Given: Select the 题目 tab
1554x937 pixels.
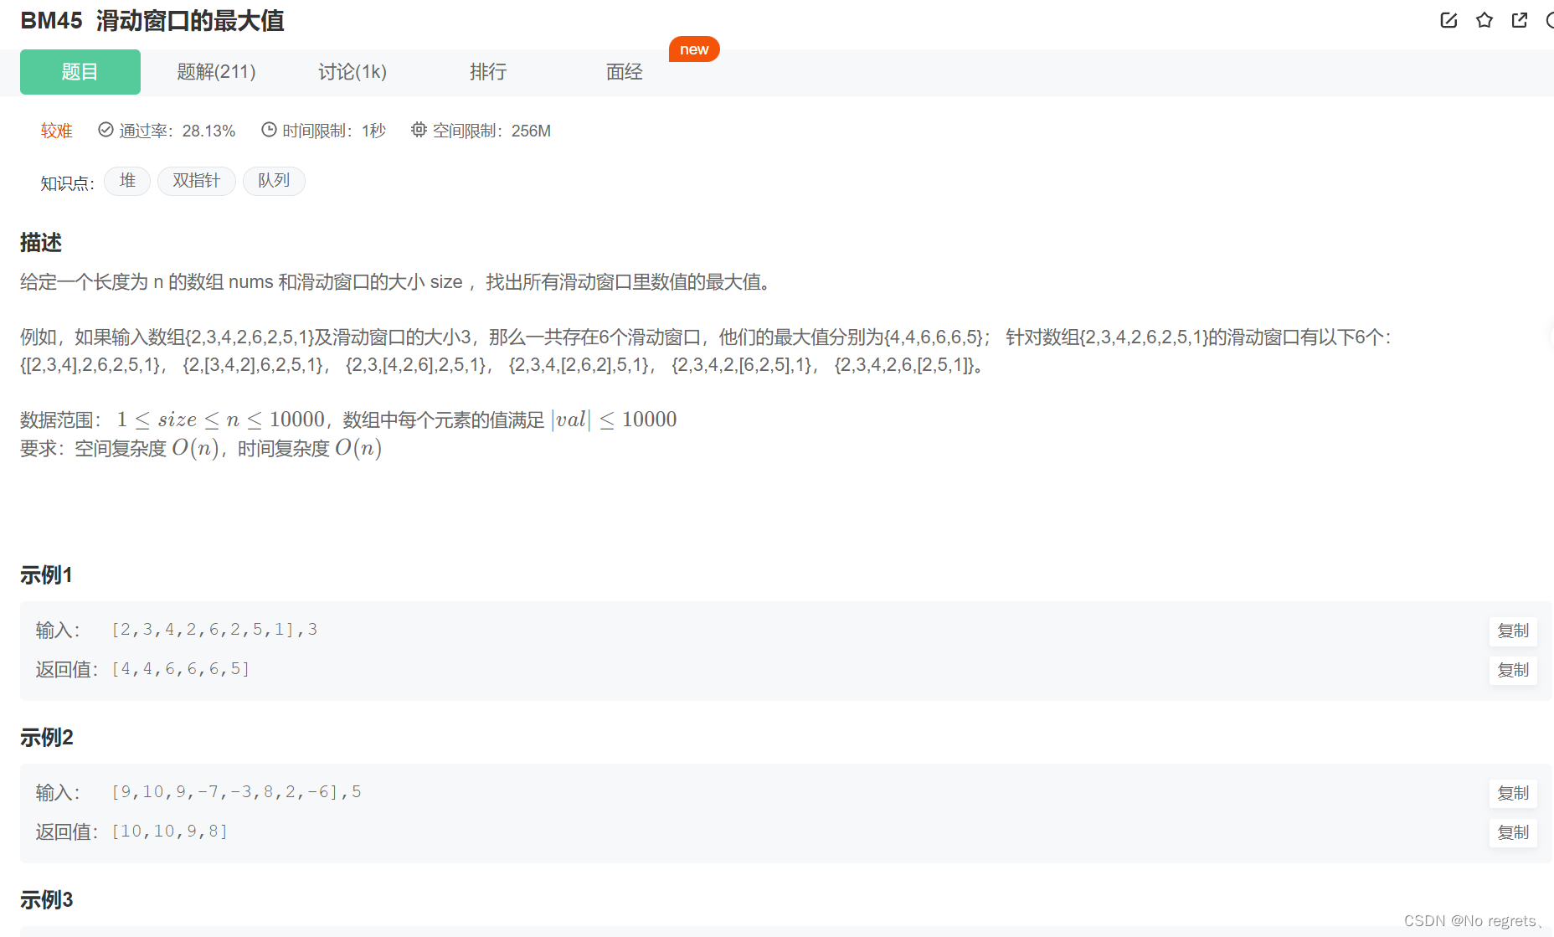Looking at the screenshot, I should pos(80,72).
